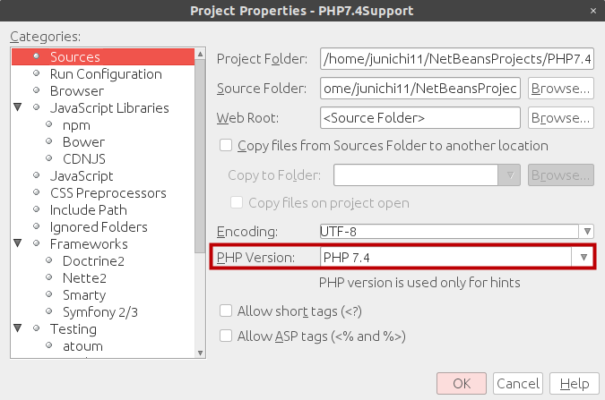Open the Symfony 2/3 framework settings

click(99, 312)
